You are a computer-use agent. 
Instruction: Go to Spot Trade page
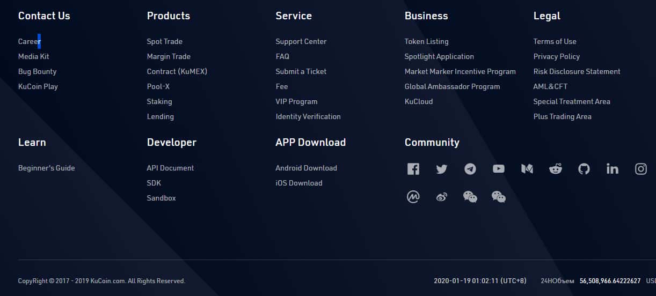tap(164, 41)
